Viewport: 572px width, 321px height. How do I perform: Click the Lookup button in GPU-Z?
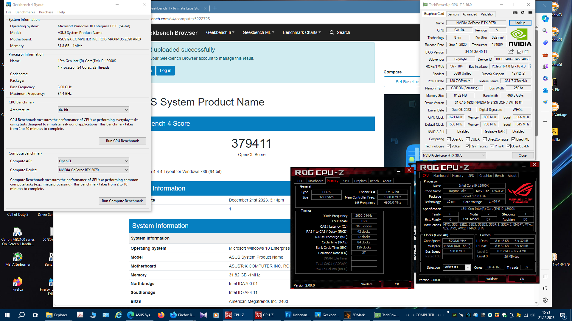coord(520,23)
